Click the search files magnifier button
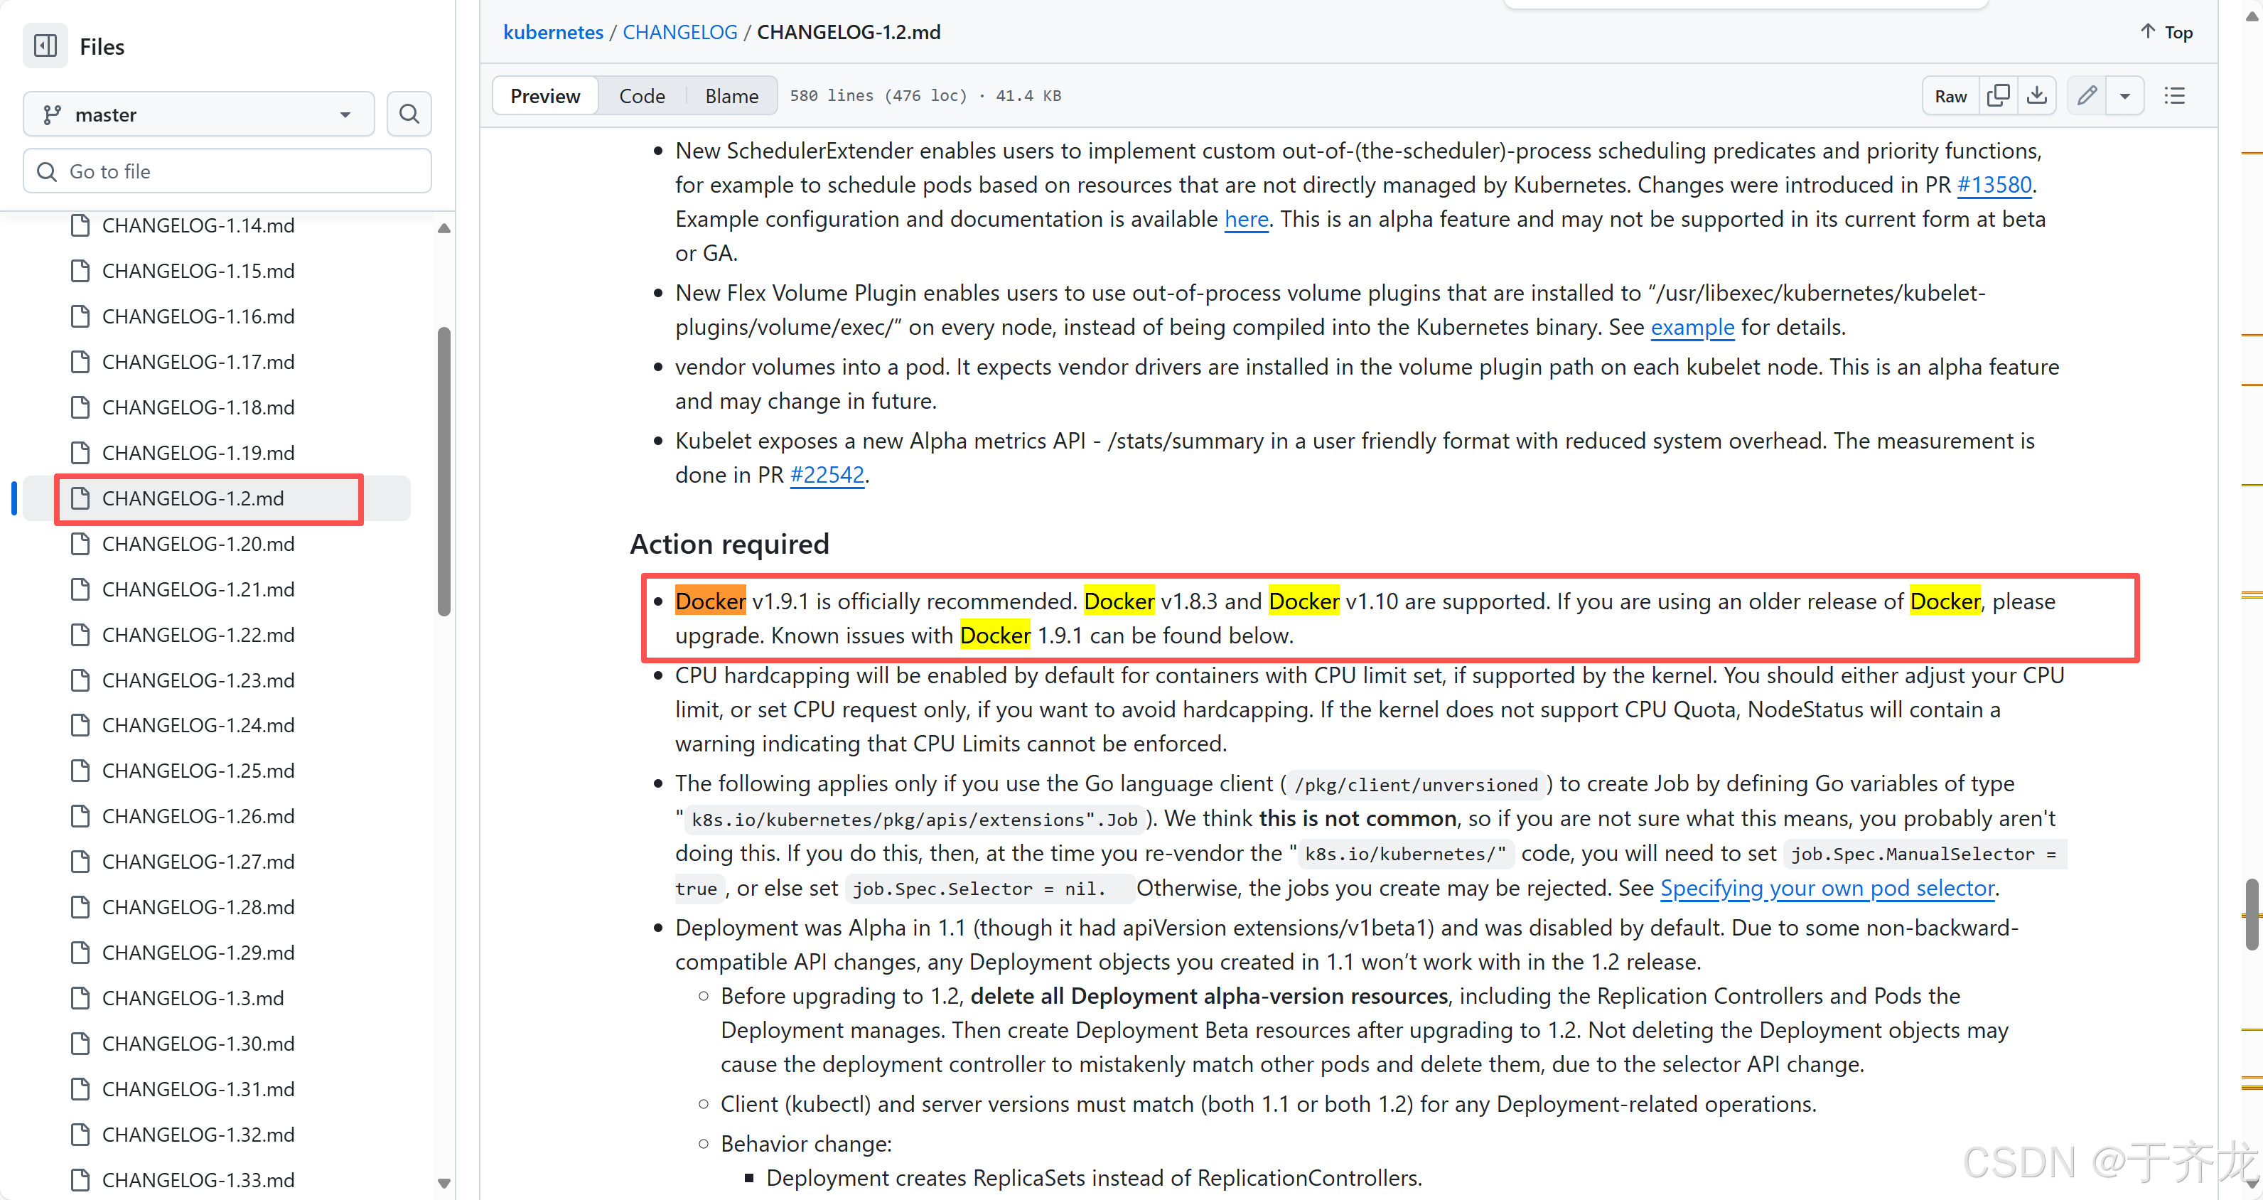Image resolution: width=2263 pixels, height=1200 pixels. click(409, 114)
